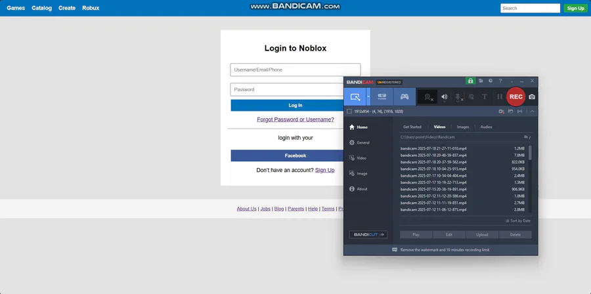Open the scheduled recording clock icon
The height and width of the screenshot is (294, 591).
[x=491, y=81]
